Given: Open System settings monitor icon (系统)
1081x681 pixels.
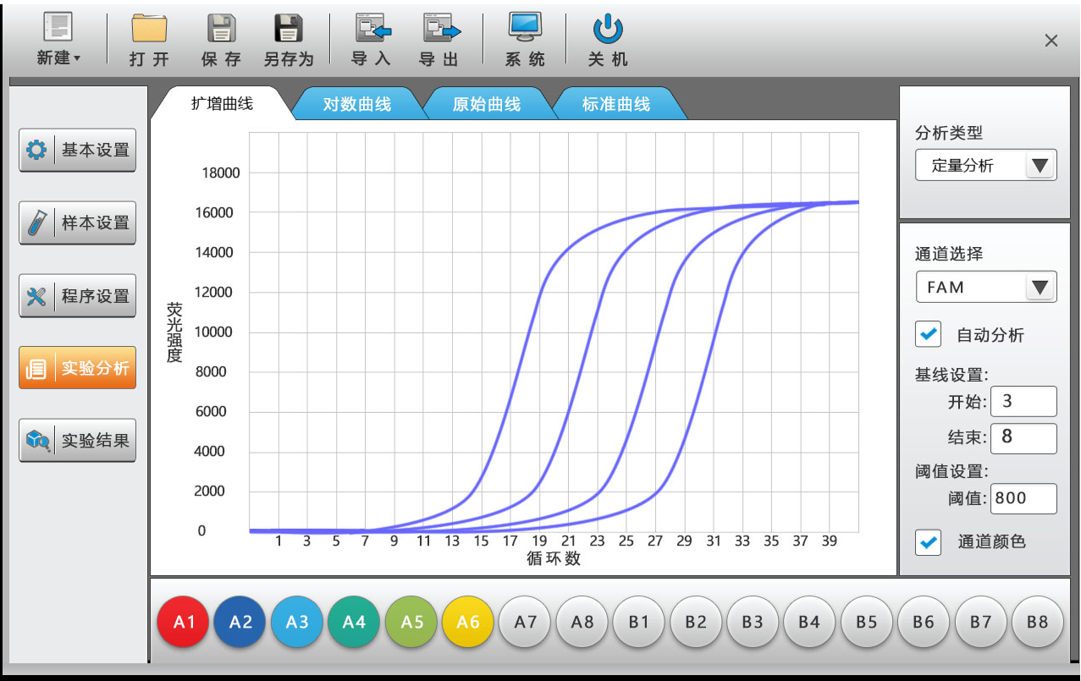Looking at the screenshot, I should point(525,30).
